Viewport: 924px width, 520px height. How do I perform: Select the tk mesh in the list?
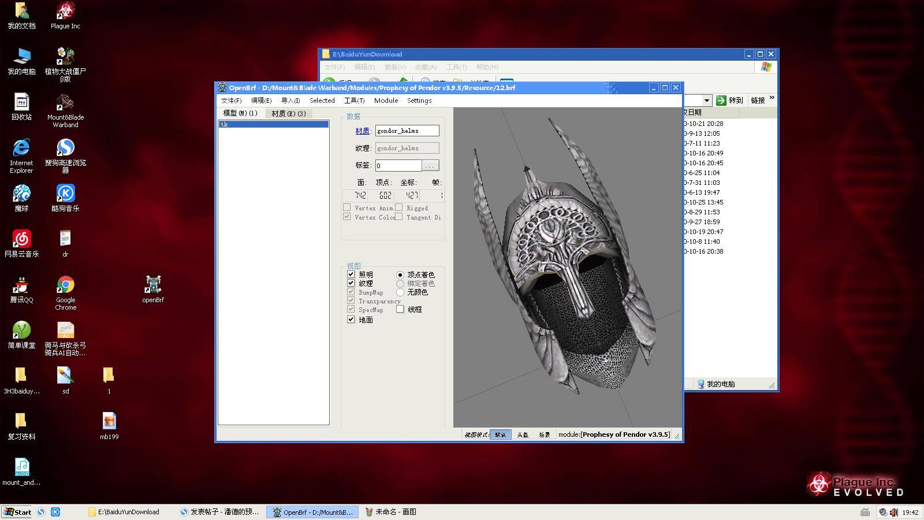(273, 124)
